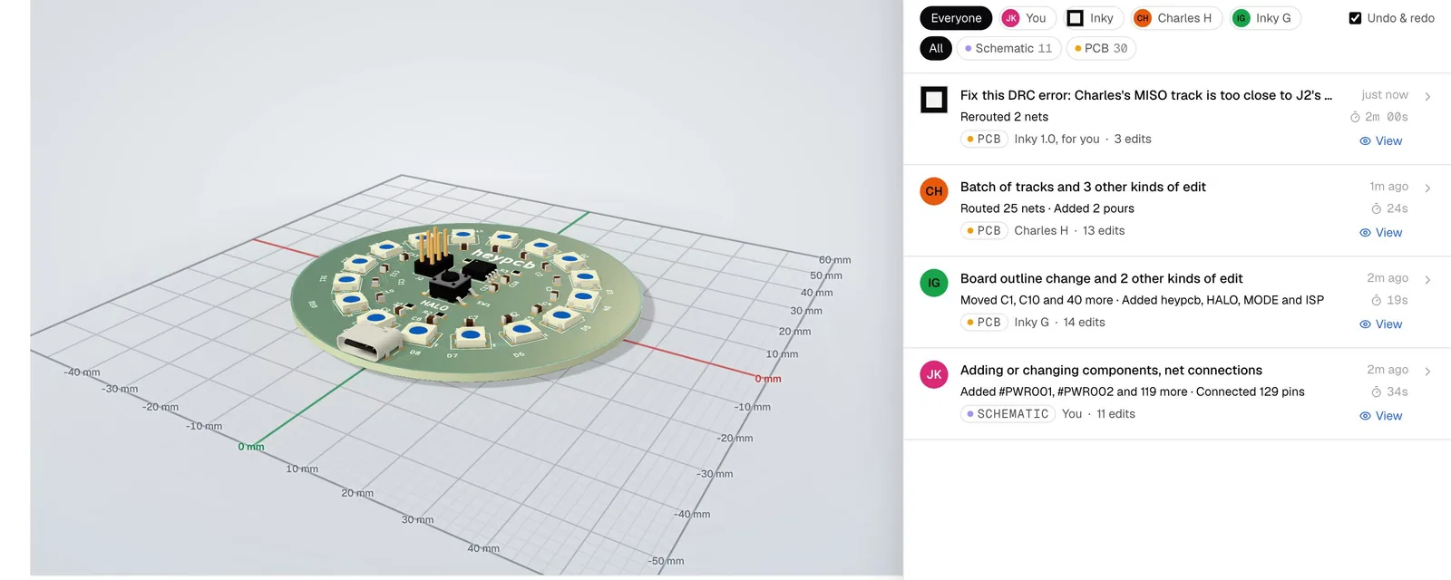Image resolution: width=1451 pixels, height=580 pixels.
Task: Show only Schematic edits
Action: [1008, 48]
